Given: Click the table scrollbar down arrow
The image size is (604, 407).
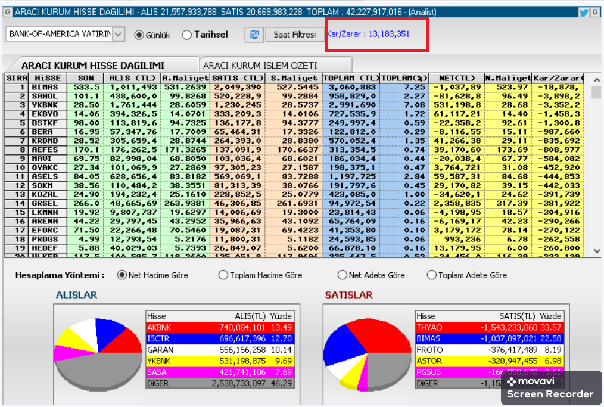Looking at the screenshot, I should coord(596,252).
